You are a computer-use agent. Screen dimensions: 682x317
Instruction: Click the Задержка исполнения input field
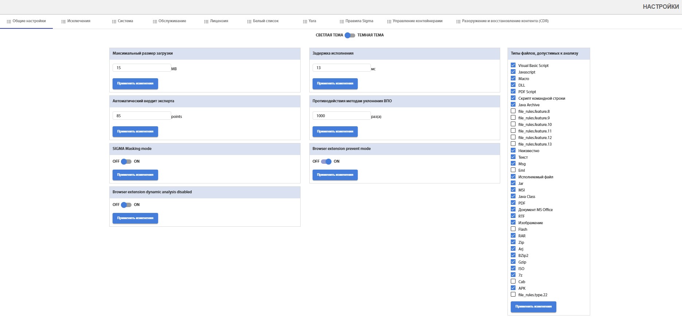click(341, 68)
